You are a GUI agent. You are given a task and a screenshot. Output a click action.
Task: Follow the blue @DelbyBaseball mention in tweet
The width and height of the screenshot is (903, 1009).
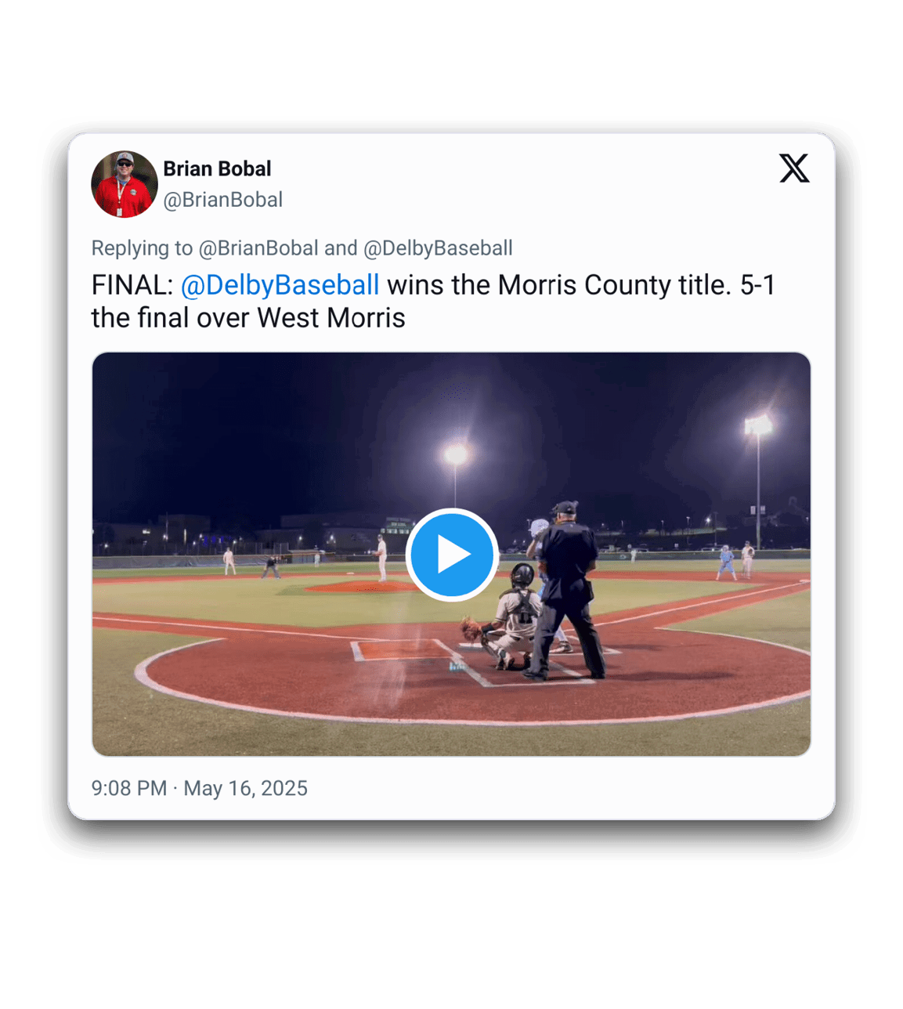click(x=280, y=285)
